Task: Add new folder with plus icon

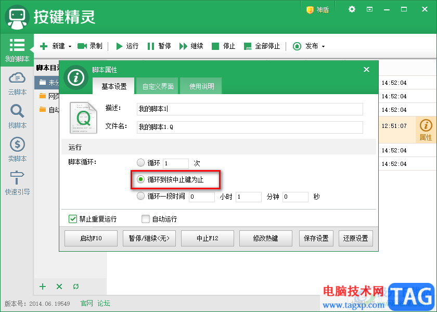Action: pos(43,287)
